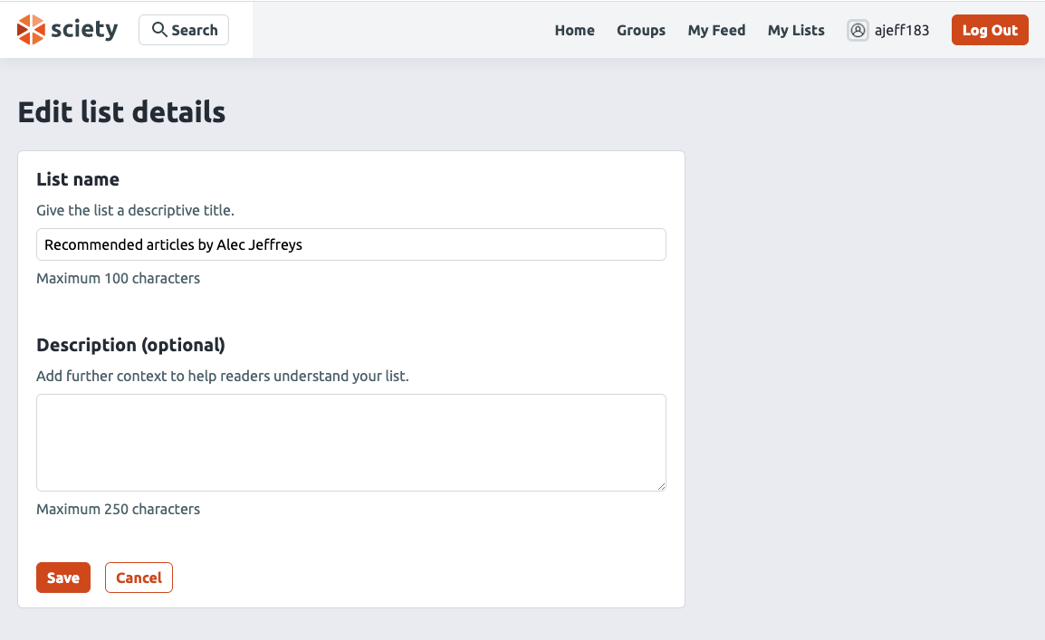Save the list details
Viewport: 1045px width, 640px height.
click(62, 578)
